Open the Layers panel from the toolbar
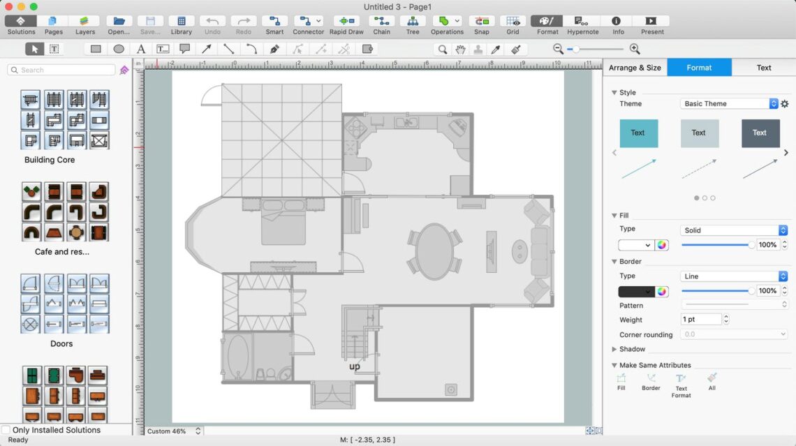This screenshot has height=446, width=796. [84, 21]
